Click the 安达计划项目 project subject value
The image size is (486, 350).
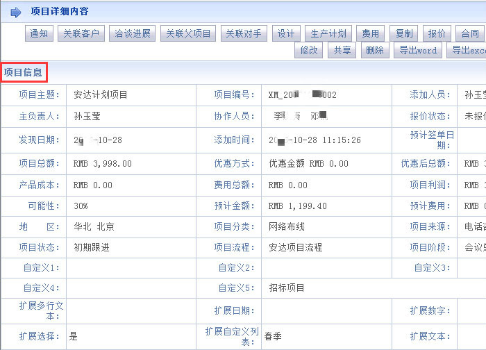pyautogui.click(x=101, y=95)
